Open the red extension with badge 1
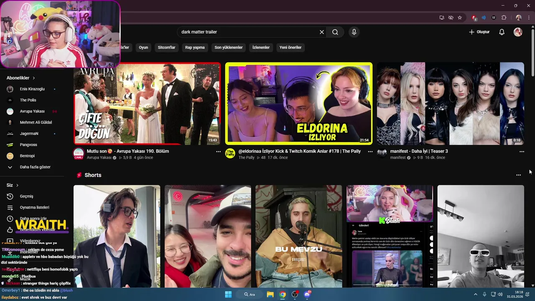535x301 pixels. pyautogui.click(x=474, y=18)
